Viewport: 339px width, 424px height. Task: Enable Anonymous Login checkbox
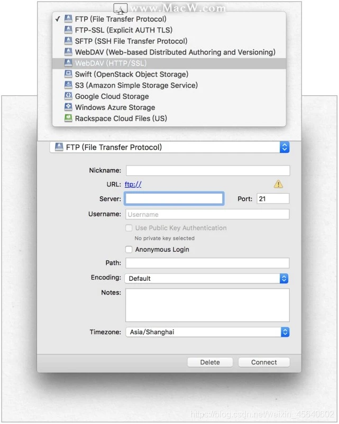[x=129, y=250]
